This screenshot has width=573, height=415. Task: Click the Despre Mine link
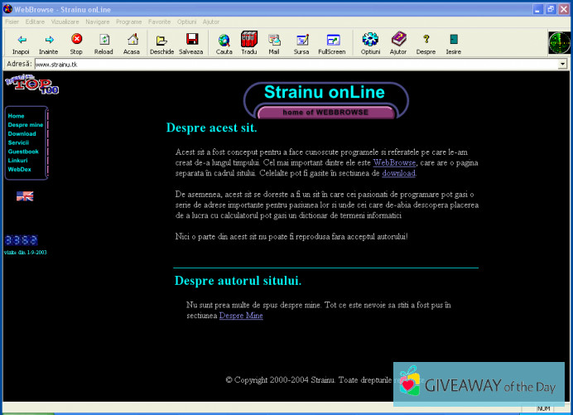click(241, 316)
